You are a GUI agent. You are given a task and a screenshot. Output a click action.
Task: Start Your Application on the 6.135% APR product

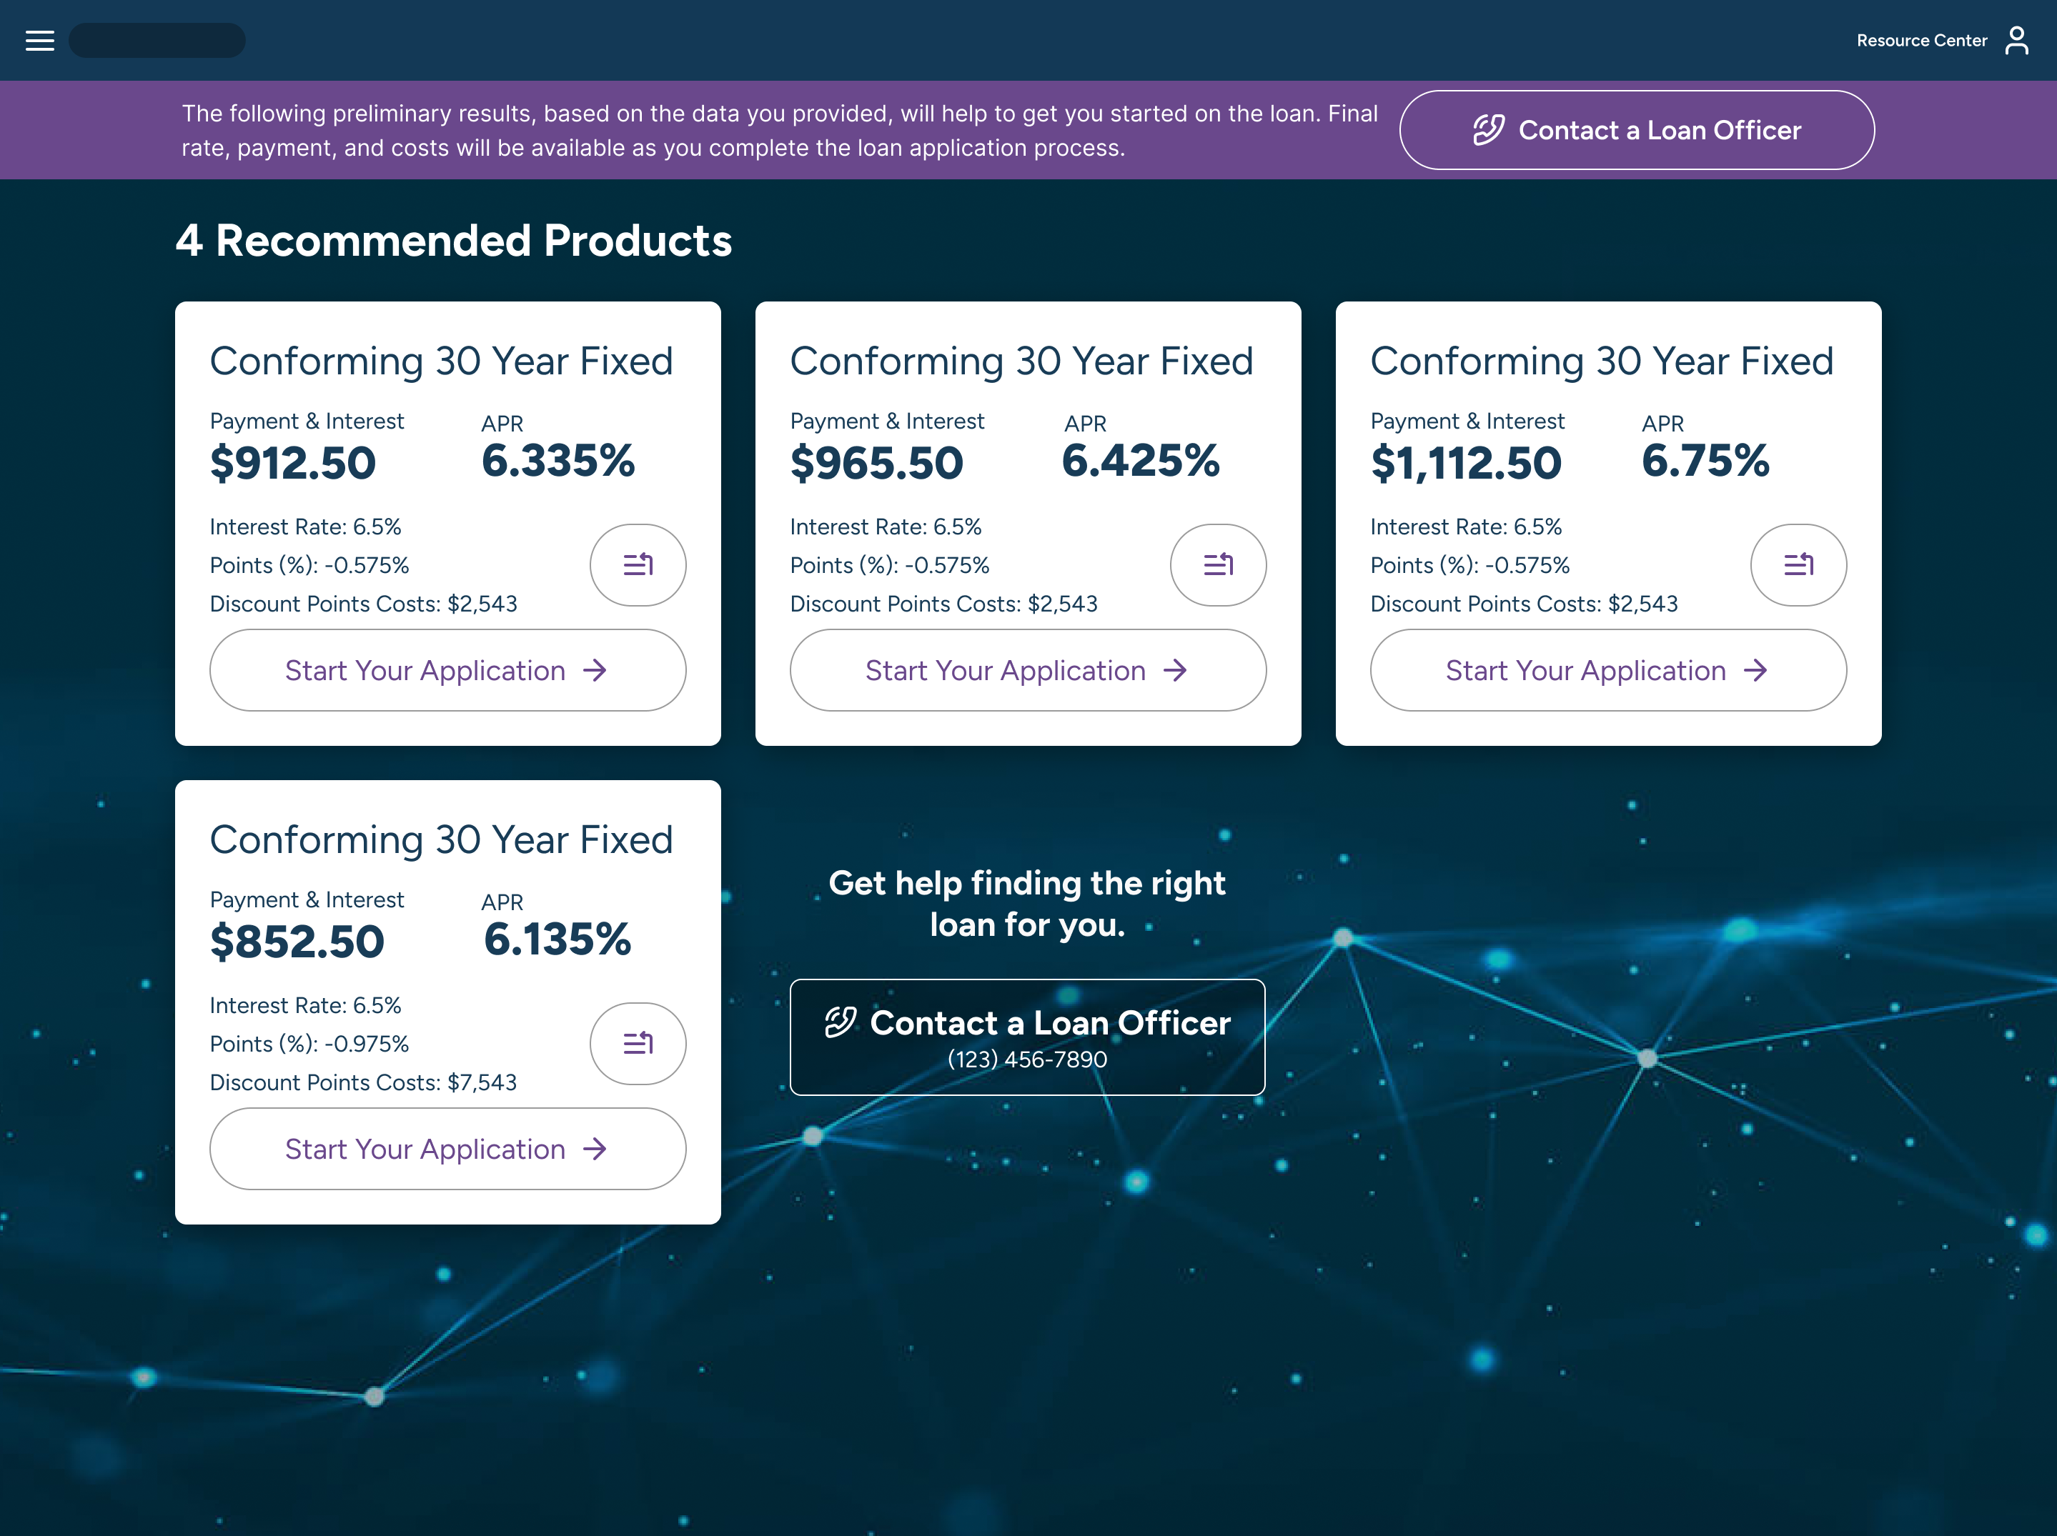pyautogui.click(x=447, y=1148)
